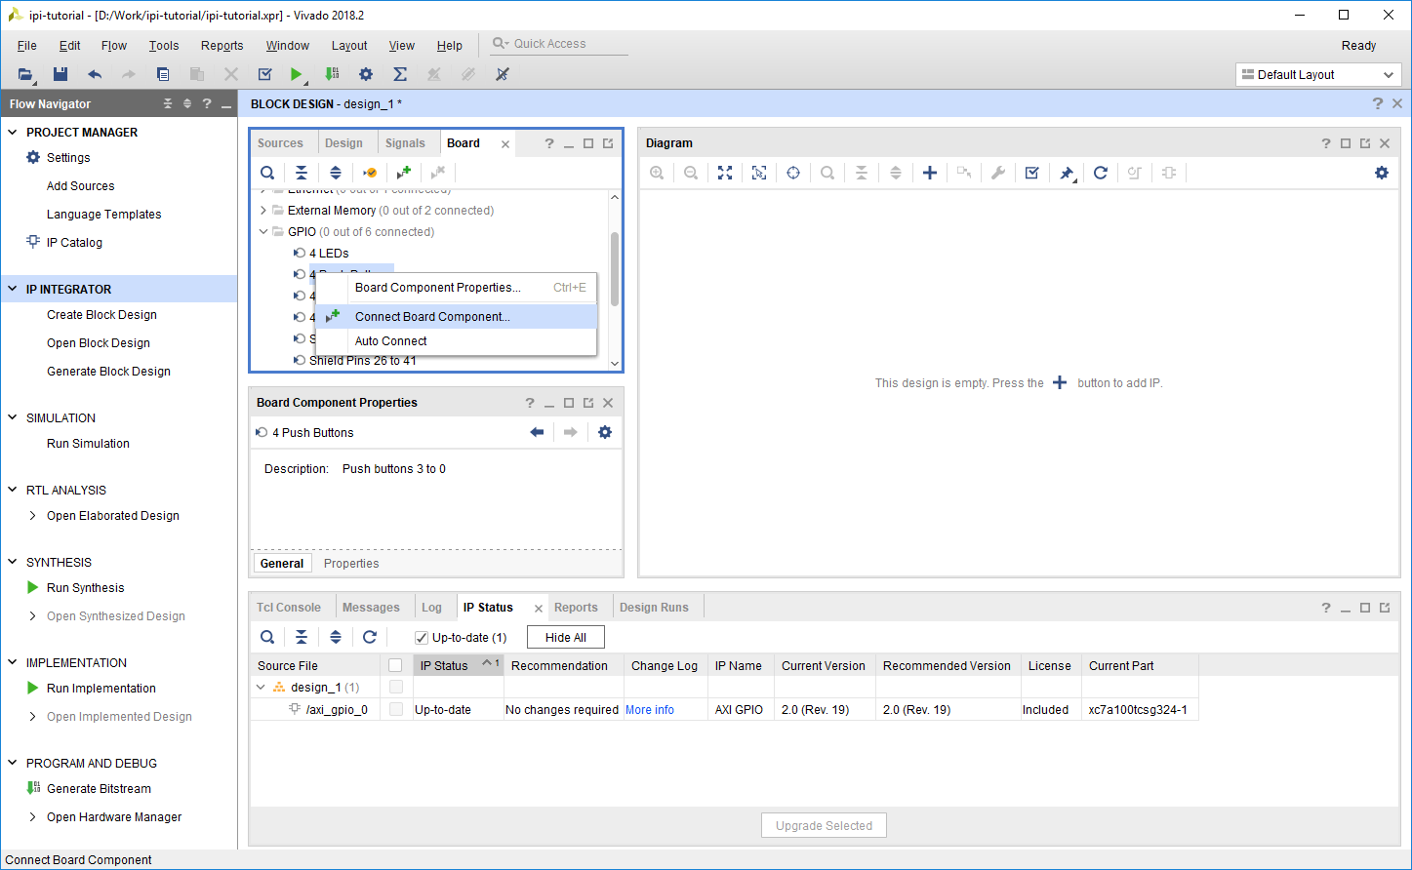Zoom in on the Diagram
The image size is (1412, 870).
657,173
